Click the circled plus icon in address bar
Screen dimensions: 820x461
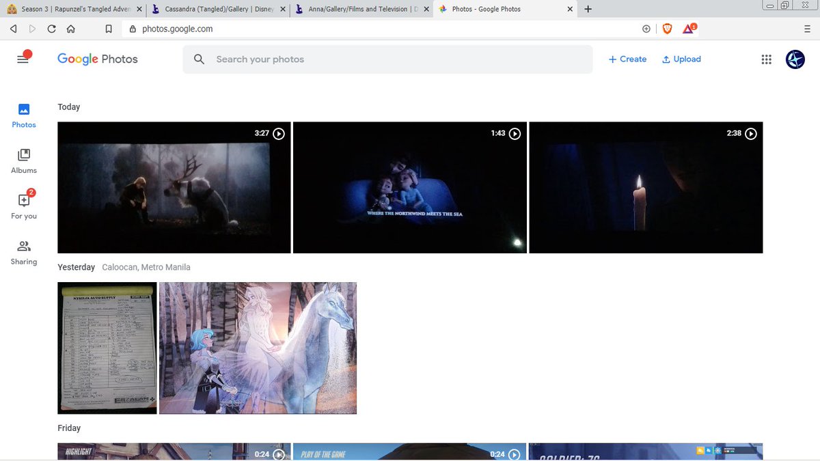(x=646, y=29)
